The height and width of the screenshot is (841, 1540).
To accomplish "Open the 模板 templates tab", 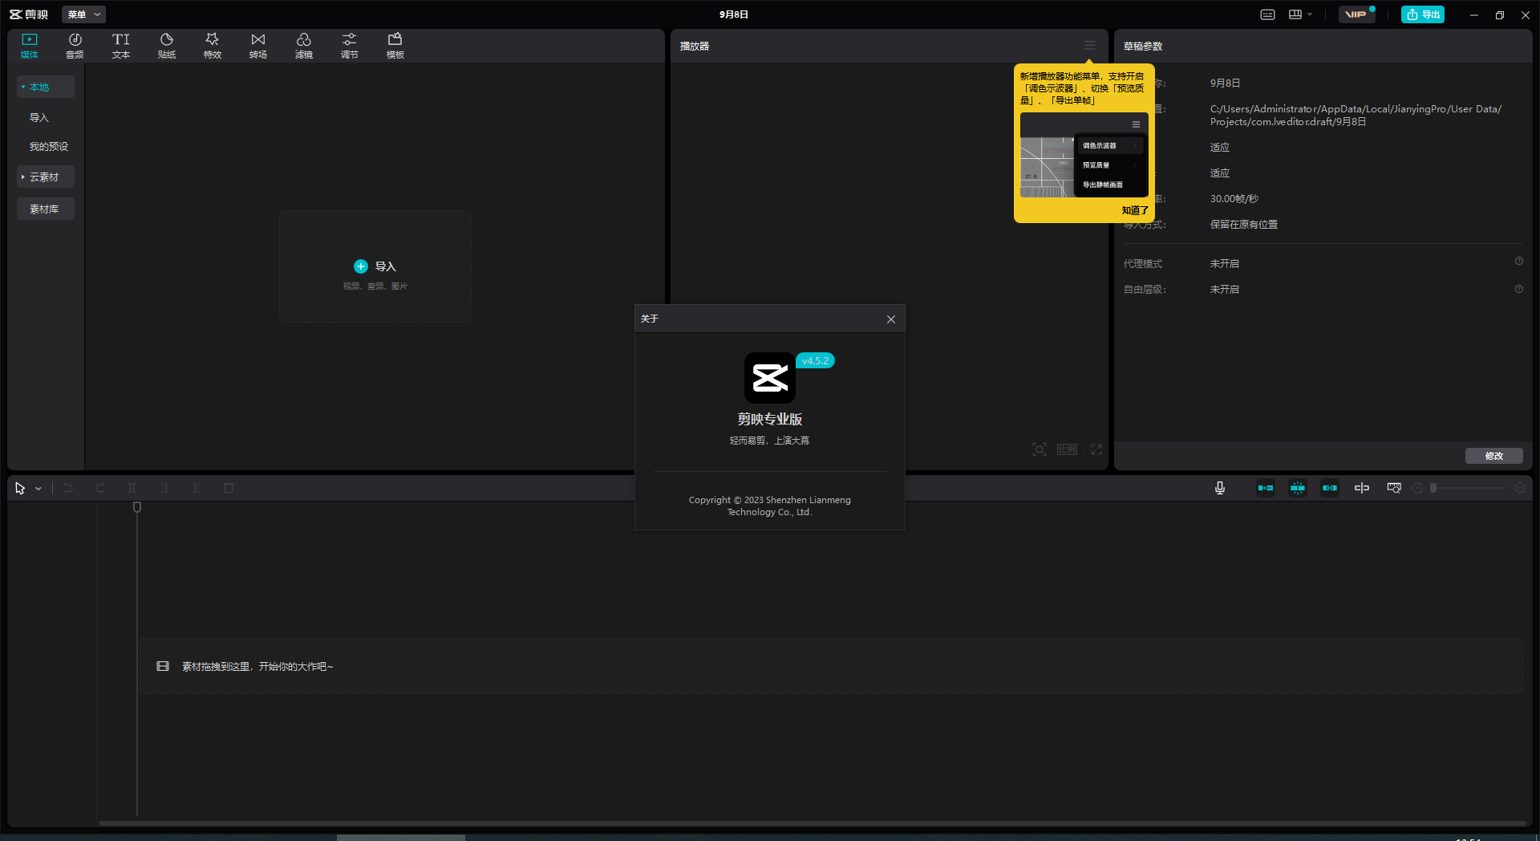I will tap(395, 46).
